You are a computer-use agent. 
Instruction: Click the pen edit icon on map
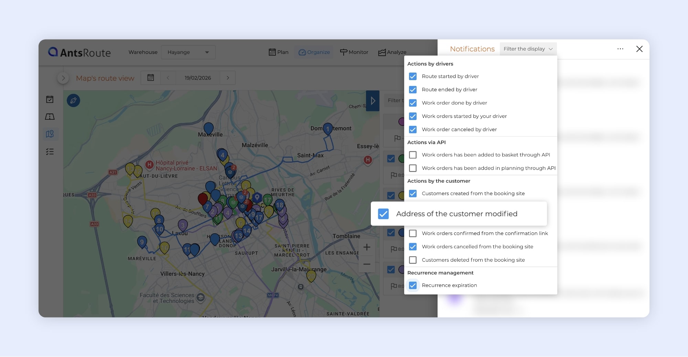pos(73,100)
